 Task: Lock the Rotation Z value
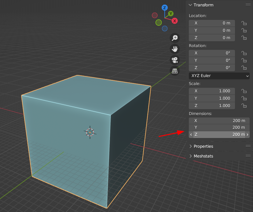click(244, 68)
